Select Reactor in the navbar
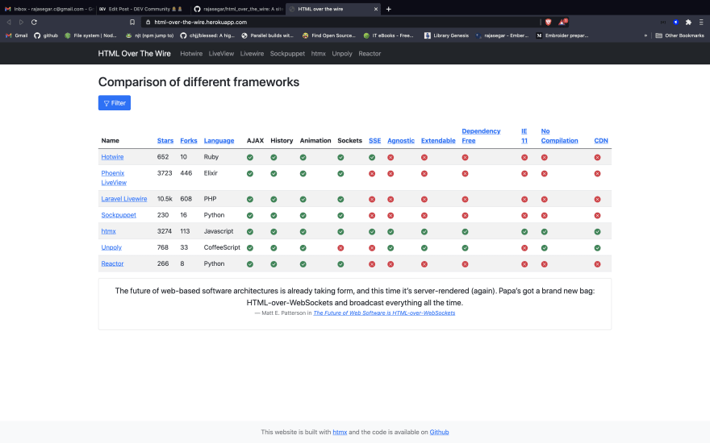This screenshot has height=443, width=710. coord(370,53)
